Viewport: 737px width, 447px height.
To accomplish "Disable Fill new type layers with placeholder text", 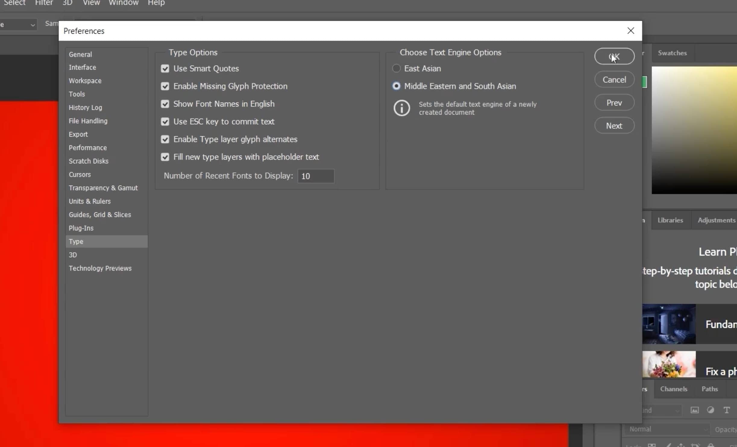I will pos(165,157).
